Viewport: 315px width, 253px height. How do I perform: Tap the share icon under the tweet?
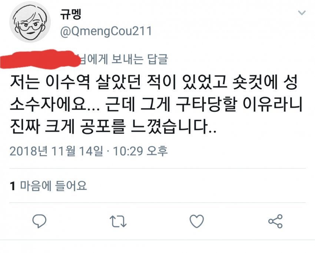click(x=275, y=221)
